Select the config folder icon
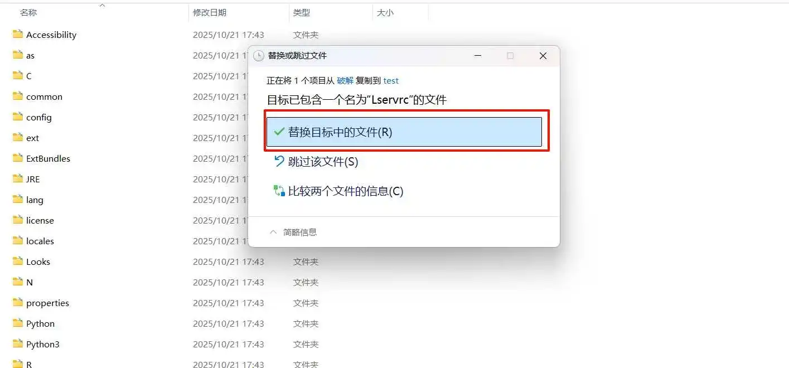789x368 pixels. click(17, 117)
